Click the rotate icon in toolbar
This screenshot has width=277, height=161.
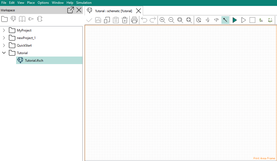(x=199, y=20)
